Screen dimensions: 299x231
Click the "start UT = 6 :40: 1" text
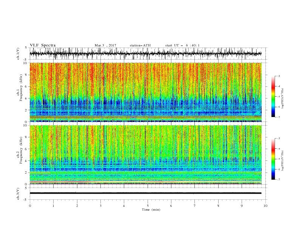(x=182, y=45)
